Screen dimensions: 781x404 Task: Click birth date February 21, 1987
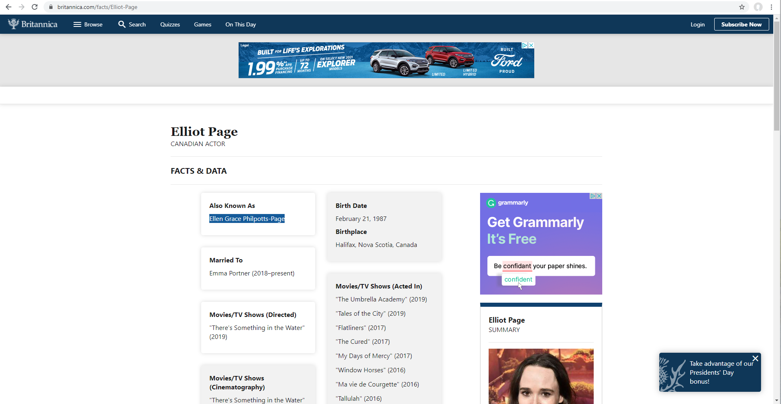coord(361,219)
